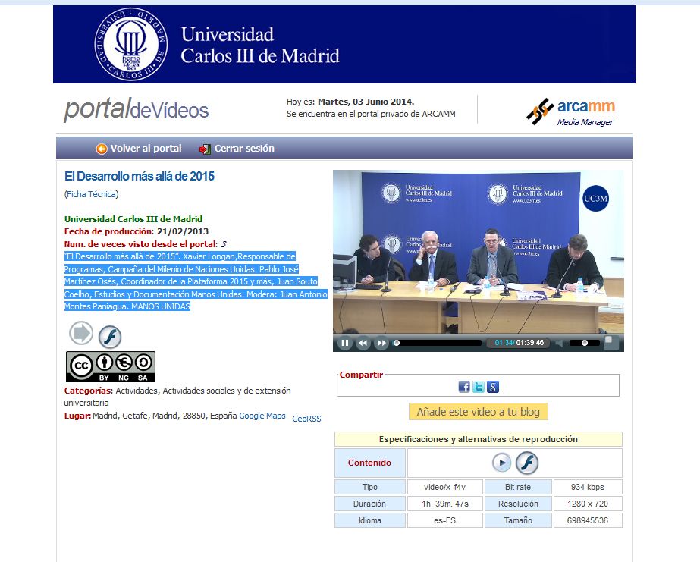Open the Creative Commons BY-NC-SA license badge
The image size is (700, 562).
point(111,367)
